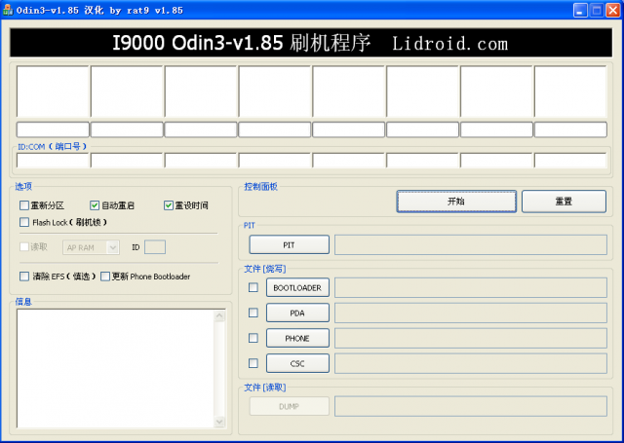Viewport: 624px width, 443px height.
Task: Open the PIT file chooser button
Action: [x=290, y=244]
